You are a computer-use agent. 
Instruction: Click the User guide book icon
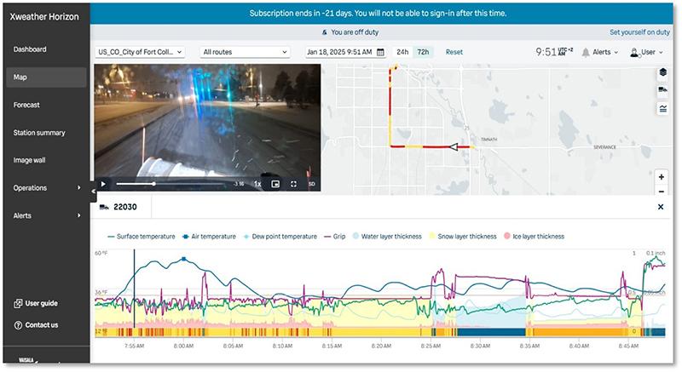(18, 303)
